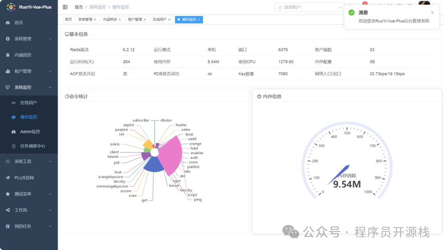Click the 首页 dashboard icon in sidebar
444x250 pixels.
(8, 23)
